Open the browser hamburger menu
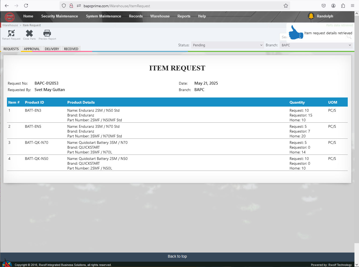 353,6
